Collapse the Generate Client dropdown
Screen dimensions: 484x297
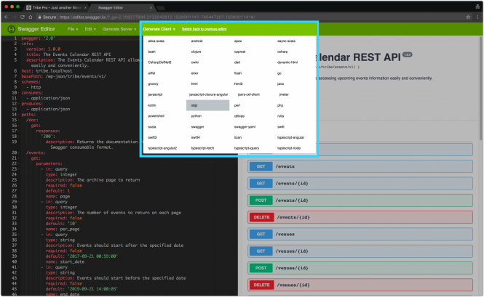coord(159,29)
